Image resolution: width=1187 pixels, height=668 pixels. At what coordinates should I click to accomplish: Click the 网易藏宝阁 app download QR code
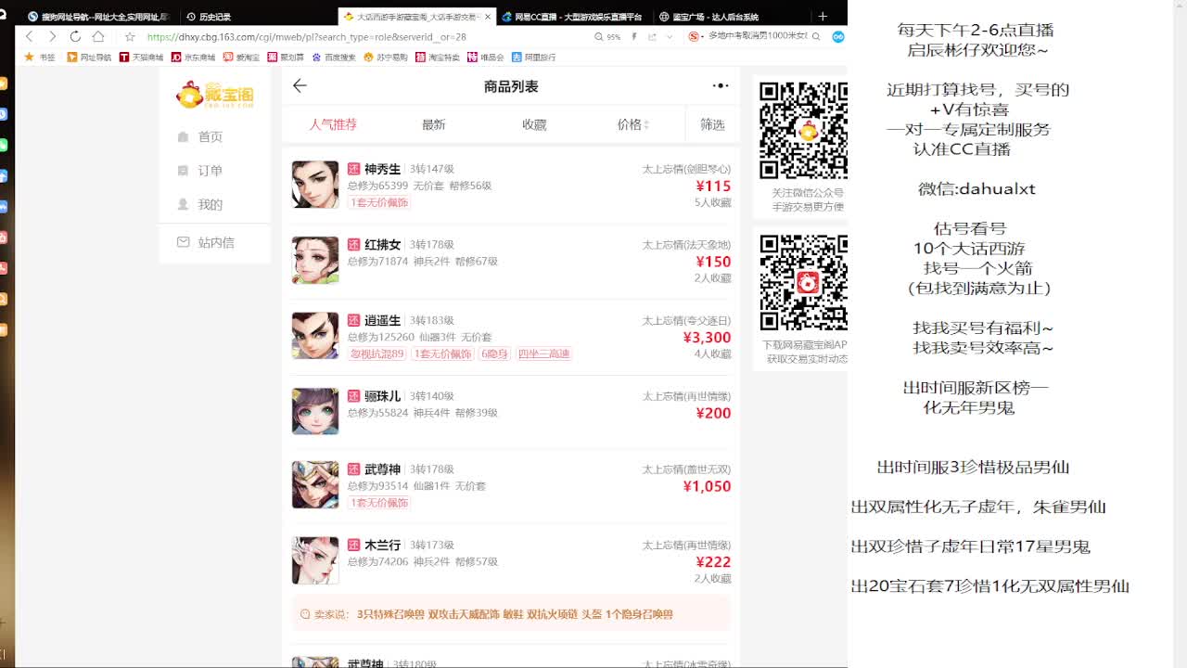803,283
